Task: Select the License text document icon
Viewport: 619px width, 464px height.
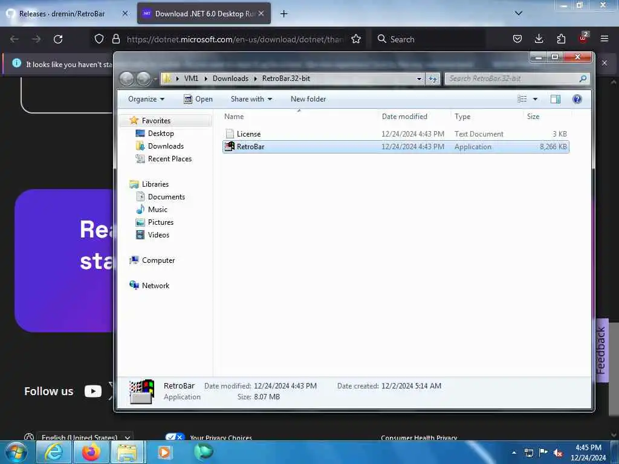Action: (230, 134)
